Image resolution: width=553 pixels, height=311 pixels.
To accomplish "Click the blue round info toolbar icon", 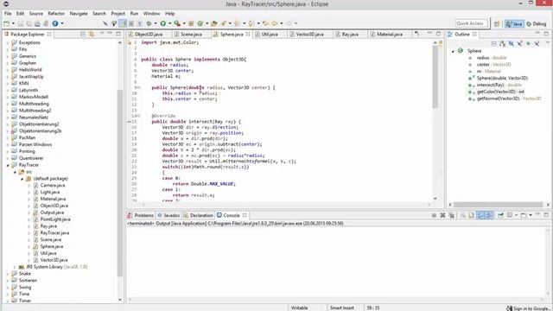I will pyautogui.click(x=55, y=23).
